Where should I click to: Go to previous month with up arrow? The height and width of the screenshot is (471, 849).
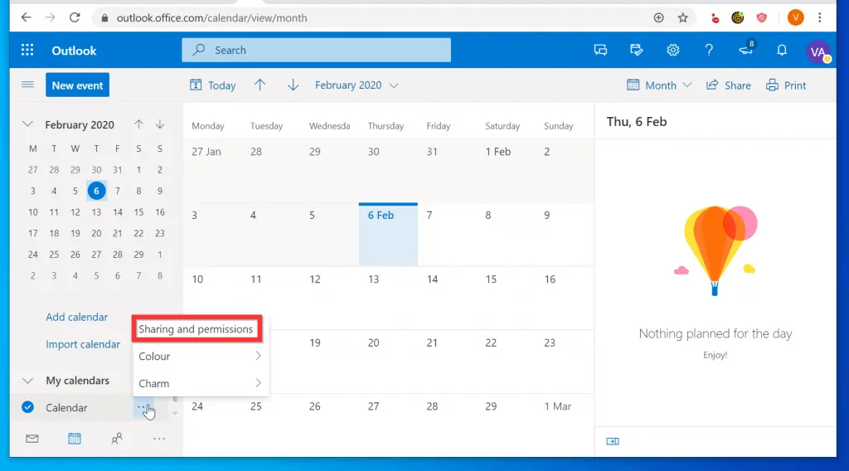click(260, 85)
